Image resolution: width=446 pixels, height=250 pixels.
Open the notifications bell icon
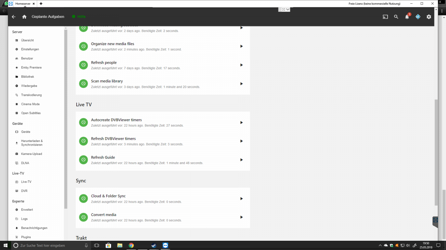407,17
